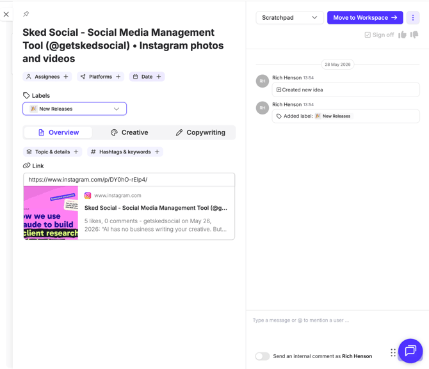Click the Link chain icon
Screen dimensions: 429x369
26,166
